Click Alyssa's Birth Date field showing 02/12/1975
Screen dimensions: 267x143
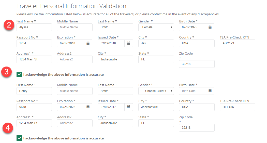click(x=192, y=27)
